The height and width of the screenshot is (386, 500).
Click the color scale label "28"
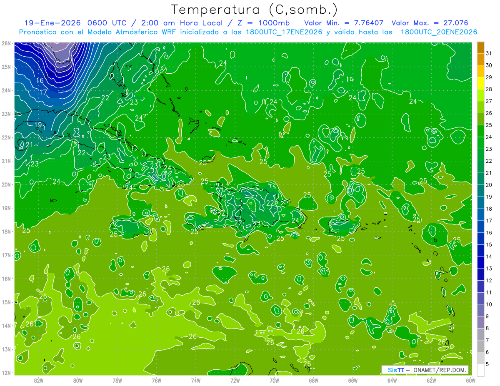[489, 90]
